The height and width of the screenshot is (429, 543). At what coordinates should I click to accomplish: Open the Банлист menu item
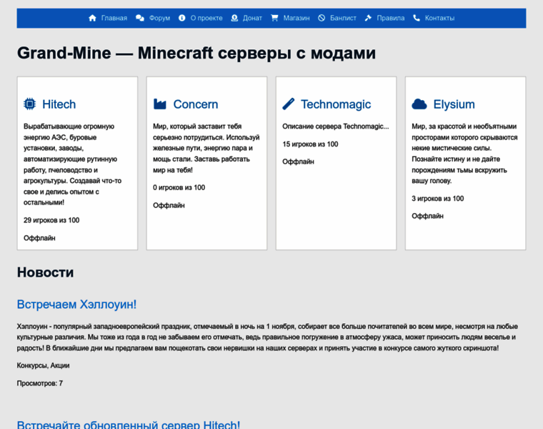click(x=343, y=18)
